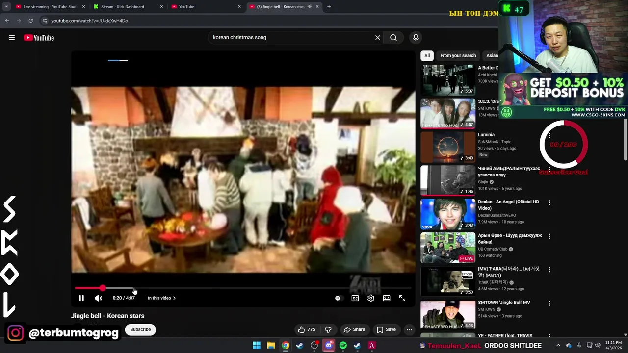Mute the Jingle bell tab audio icon
628x353 pixels.
[x=309, y=7]
